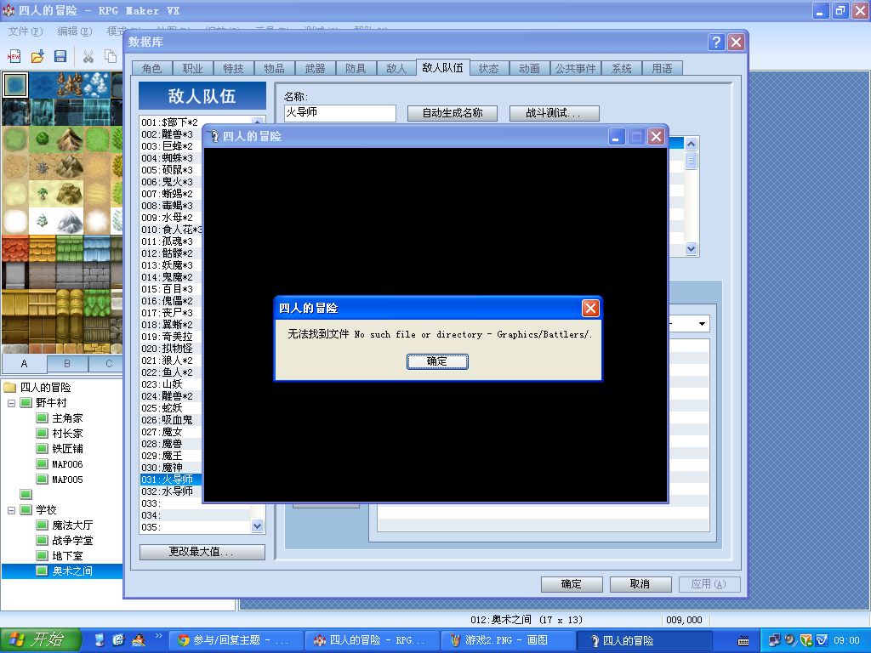Confirm database with bottom 确定 button
Viewport: 871px width, 653px height.
click(572, 584)
